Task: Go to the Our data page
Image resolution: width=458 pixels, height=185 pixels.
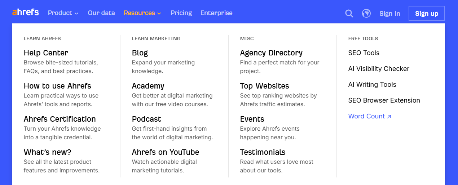Action: pyautogui.click(x=101, y=13)
